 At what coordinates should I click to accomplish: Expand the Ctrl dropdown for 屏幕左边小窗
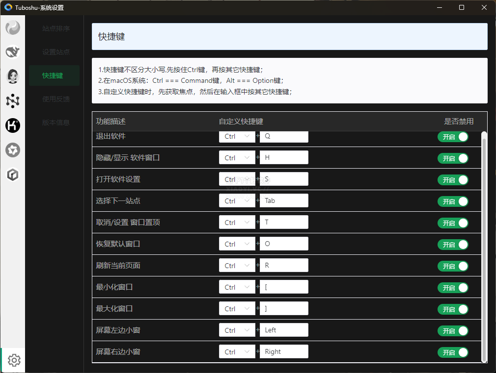coord(237,330)
